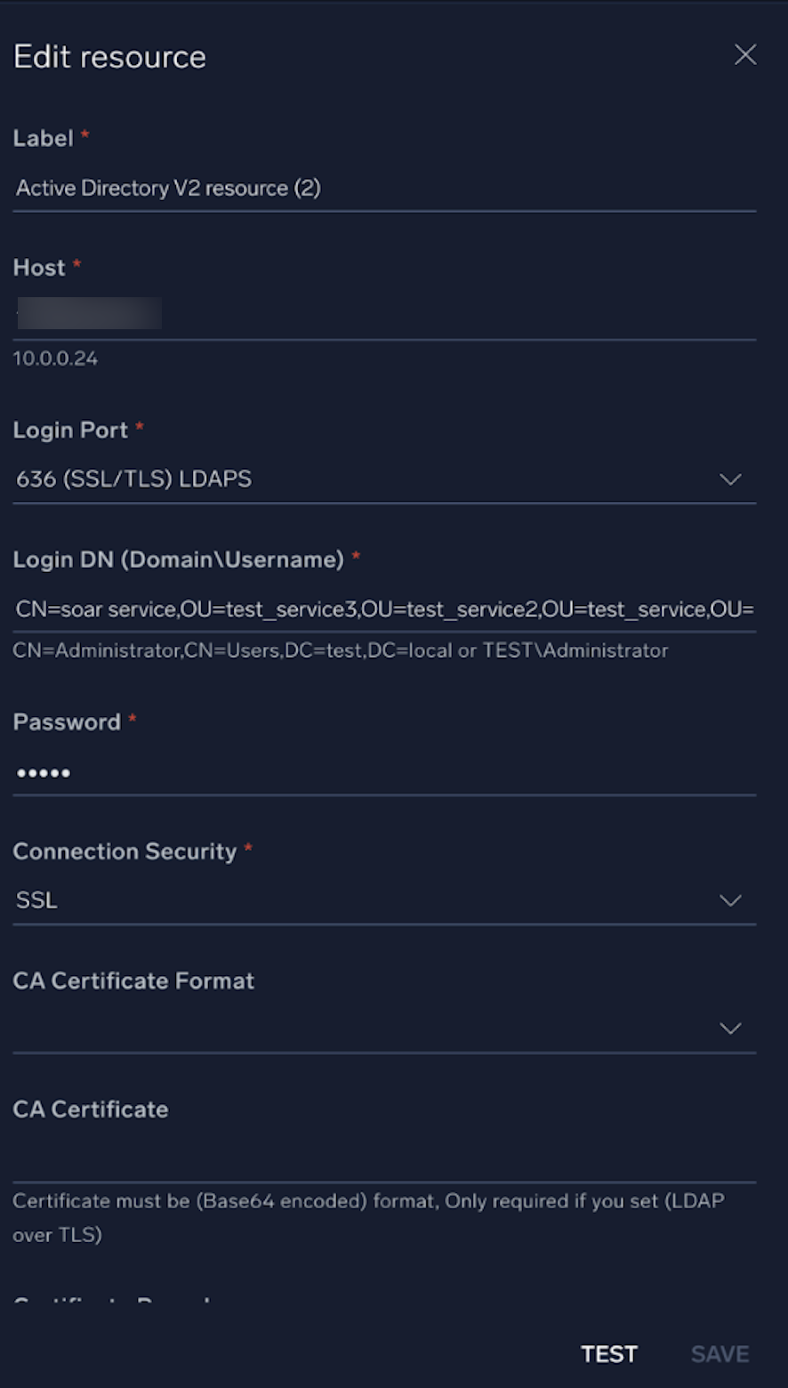The image size is (788, 1388).
Task: Click the CN=Administrator example hint text
Action: click(340, 650)
